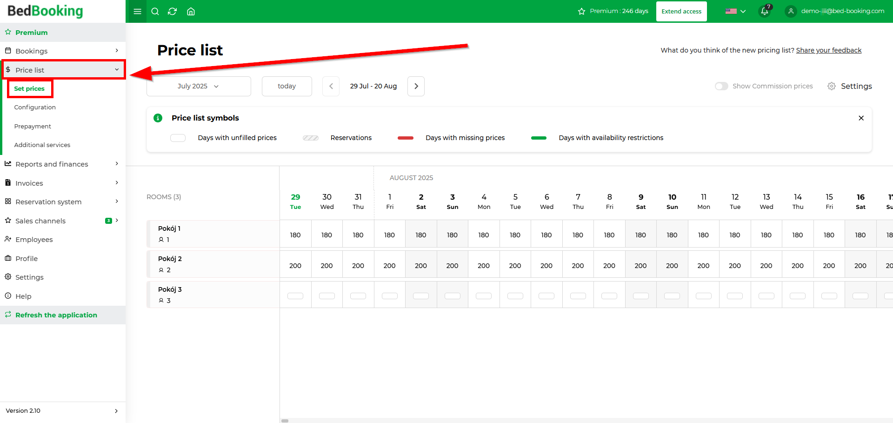This screenshot has width=893, height=423.
Task: Open the Settings text link near Commission prices
Action: pos(856,86)
